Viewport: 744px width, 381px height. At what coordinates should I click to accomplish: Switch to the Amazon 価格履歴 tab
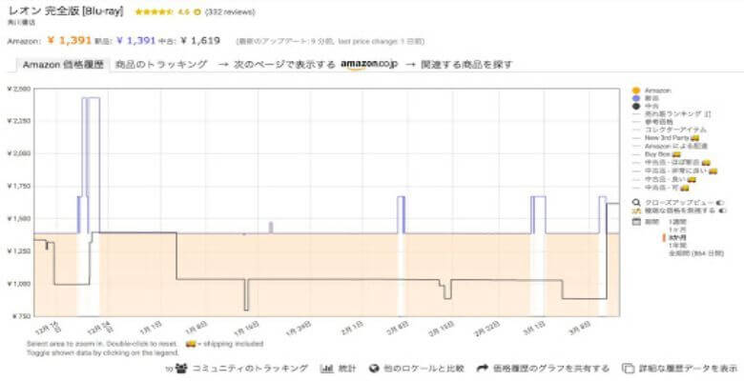coord(60,65)
